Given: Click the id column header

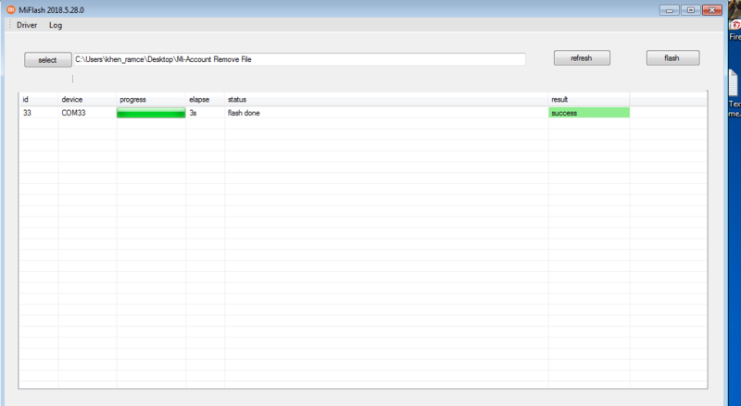Looking at the screenshot, I should [x=39, y=100].
